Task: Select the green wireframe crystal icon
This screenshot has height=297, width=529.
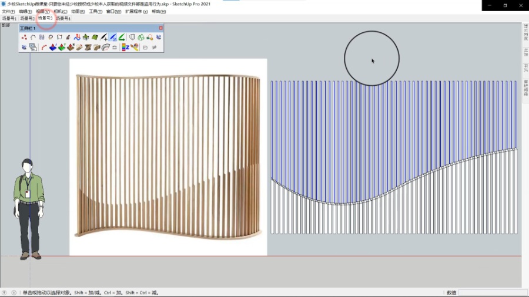Action: point(141,38)
